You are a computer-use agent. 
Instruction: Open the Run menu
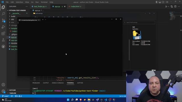click(37, 2)
